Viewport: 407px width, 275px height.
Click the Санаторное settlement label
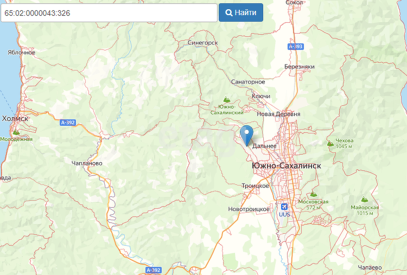tap(248, 82)
